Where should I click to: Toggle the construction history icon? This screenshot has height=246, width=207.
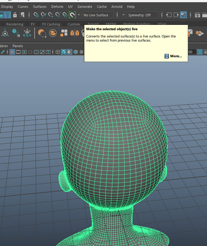click(183, 15)
